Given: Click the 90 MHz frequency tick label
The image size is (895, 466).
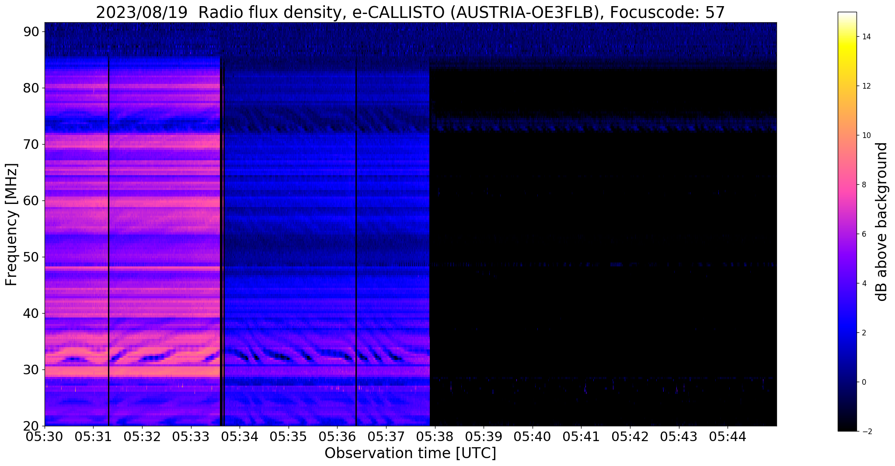Looking at the screenshot, I should point(32,31).
